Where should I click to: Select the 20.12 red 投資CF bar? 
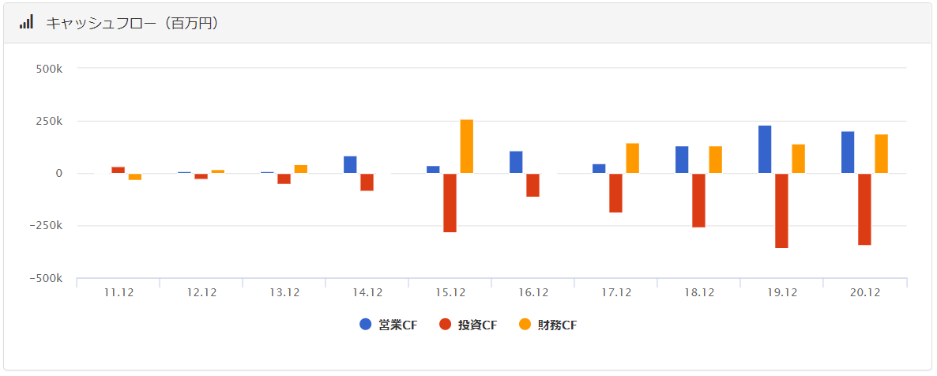click(x=864, y=209)
